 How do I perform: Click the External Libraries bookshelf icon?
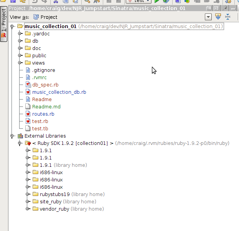[20, 136]
